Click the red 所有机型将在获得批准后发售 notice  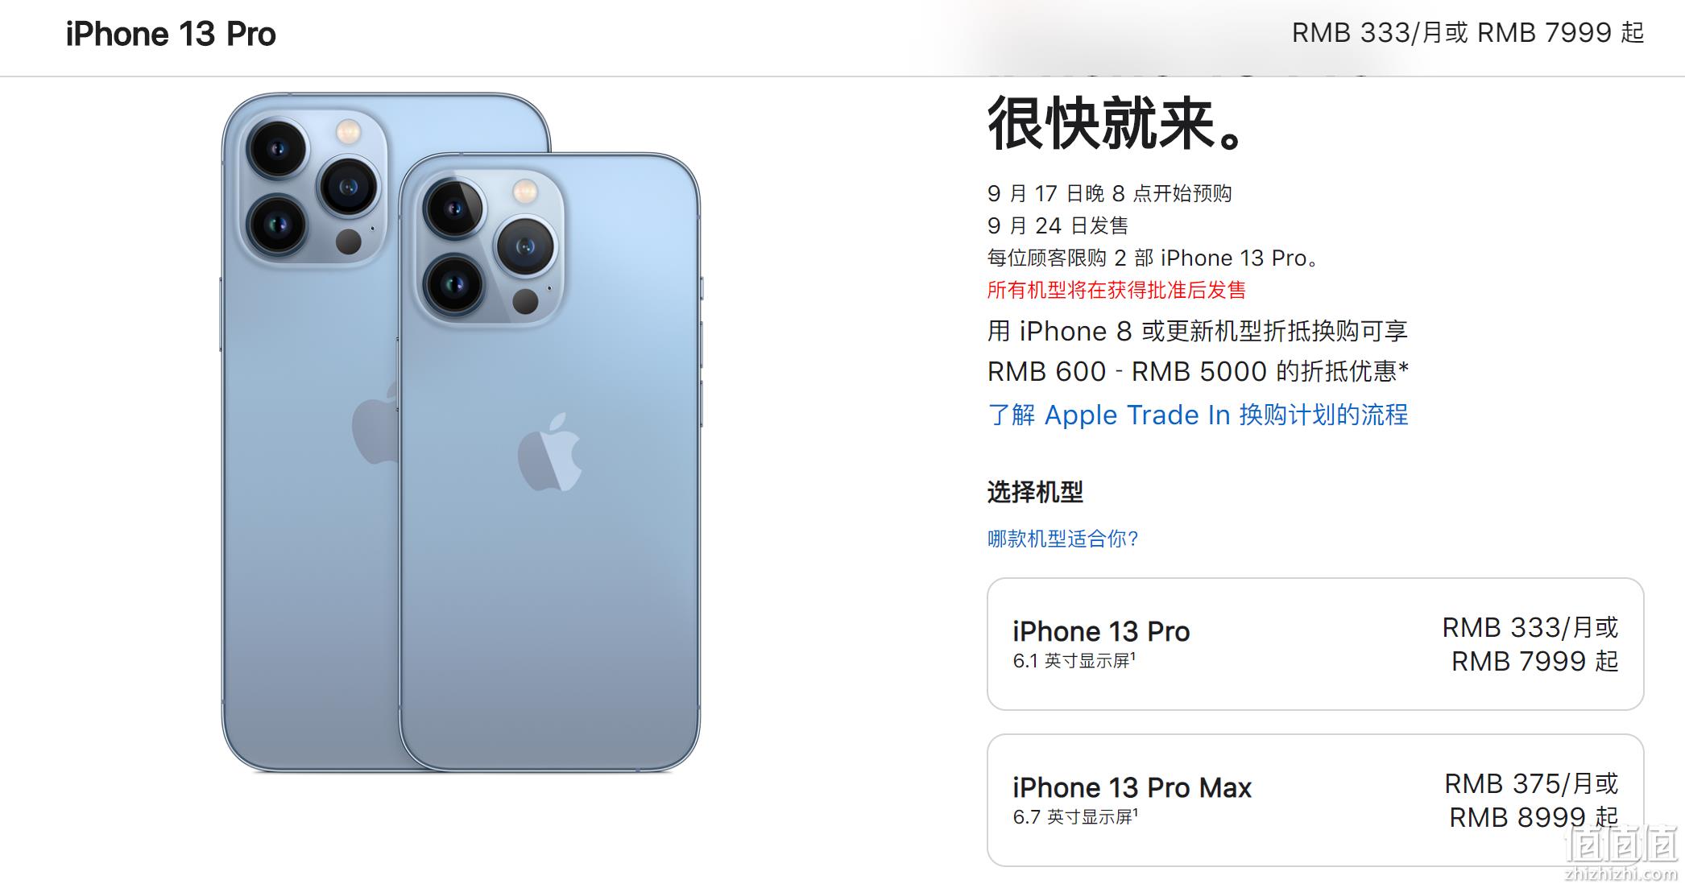click(1116, 290)
